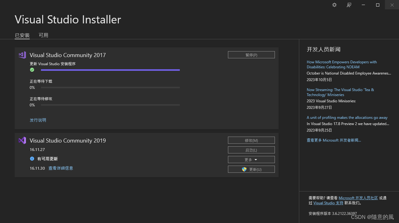Switch to the 可用 tab
Viewport: 399px width, 223px height.
point(43,35)
